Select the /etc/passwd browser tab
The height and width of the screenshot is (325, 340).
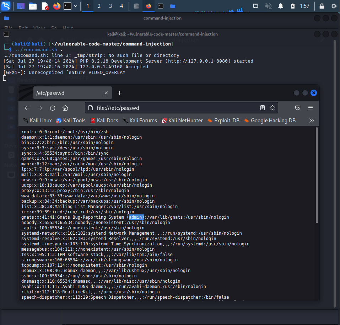coord(68,93)
